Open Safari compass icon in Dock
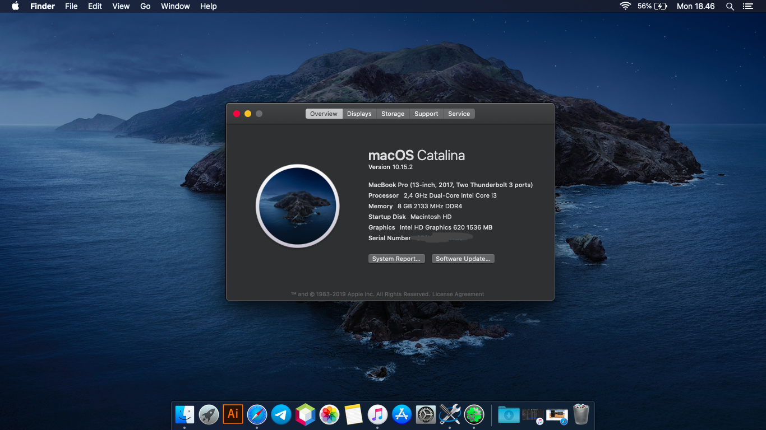Screen dimensions: 766x430 point(257,414)
